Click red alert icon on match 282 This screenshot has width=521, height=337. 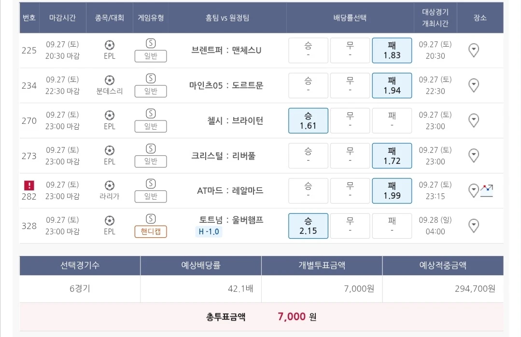(x=29, y=185)
